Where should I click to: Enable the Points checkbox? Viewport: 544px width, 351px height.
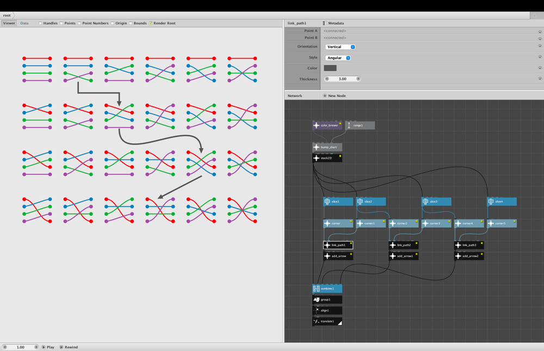click(x=61, y=23)
